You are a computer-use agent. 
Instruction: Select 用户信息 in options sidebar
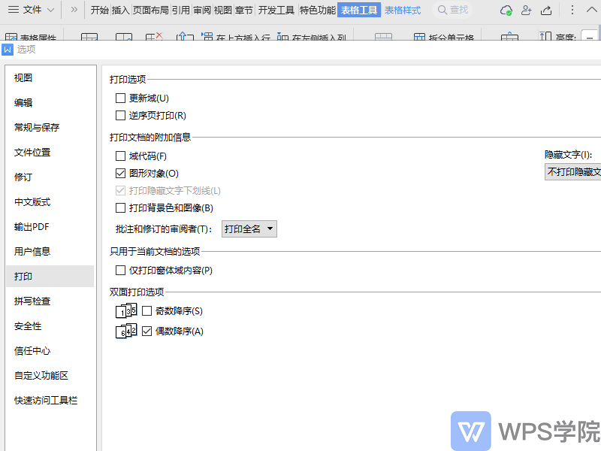[x=50, y=252]
